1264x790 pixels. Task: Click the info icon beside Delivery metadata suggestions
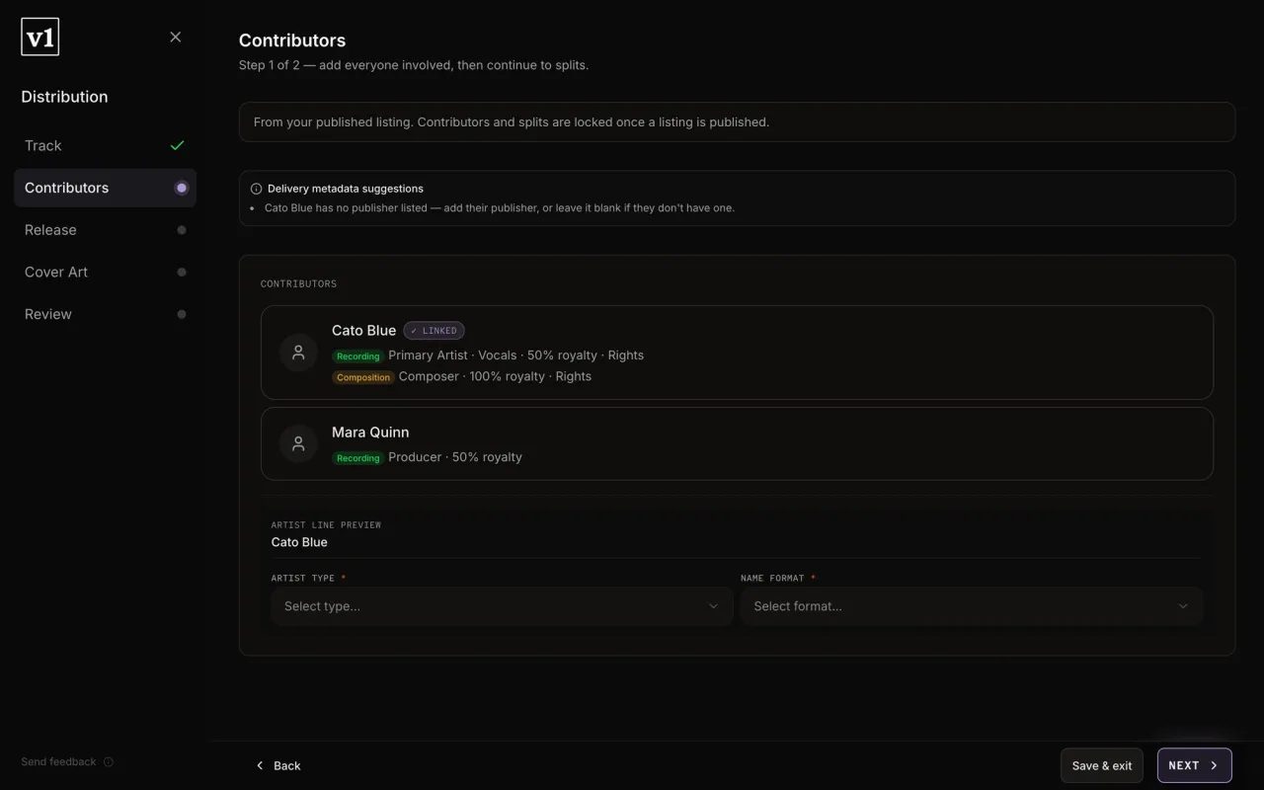(257, 189)
